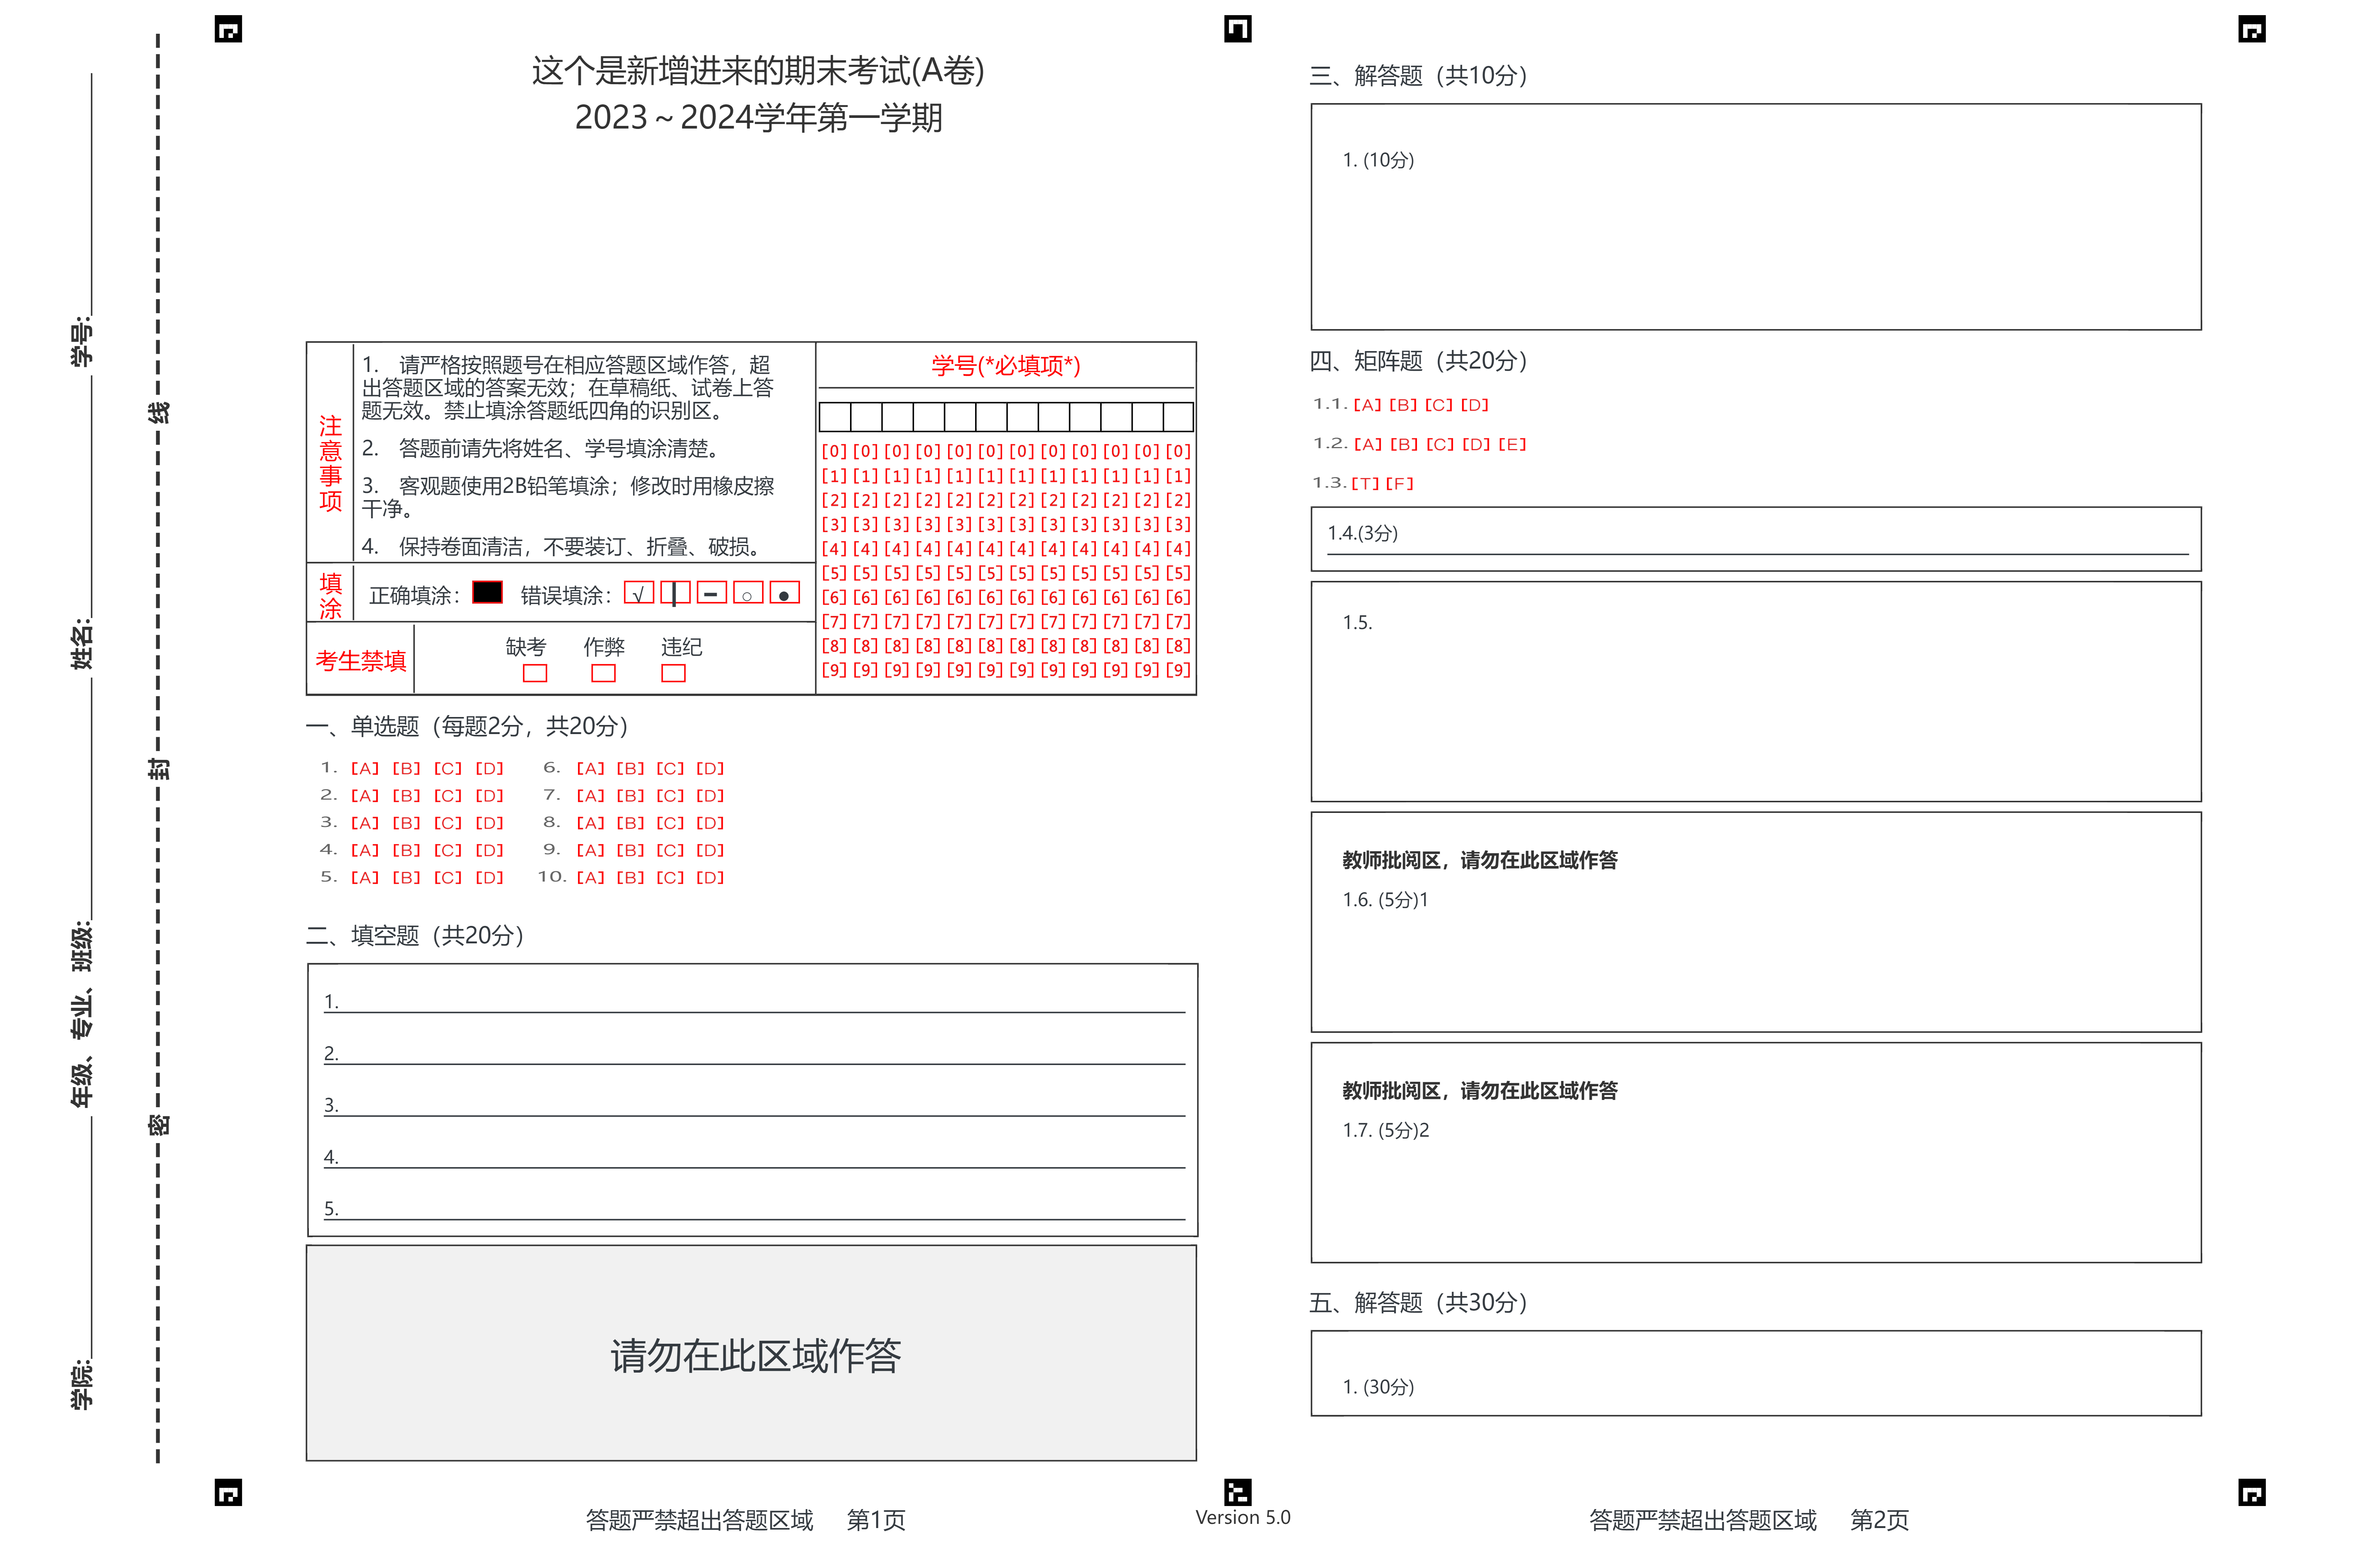
Task: Click the teacher grading box for 1.7. (5分)2
Action: [1756, 1153]
